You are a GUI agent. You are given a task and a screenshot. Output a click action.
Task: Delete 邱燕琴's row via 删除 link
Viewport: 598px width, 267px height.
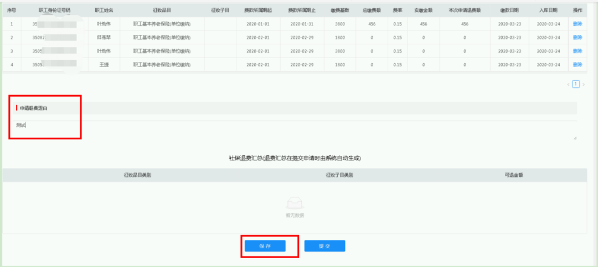pyautogui.click(x=578, y=38)
